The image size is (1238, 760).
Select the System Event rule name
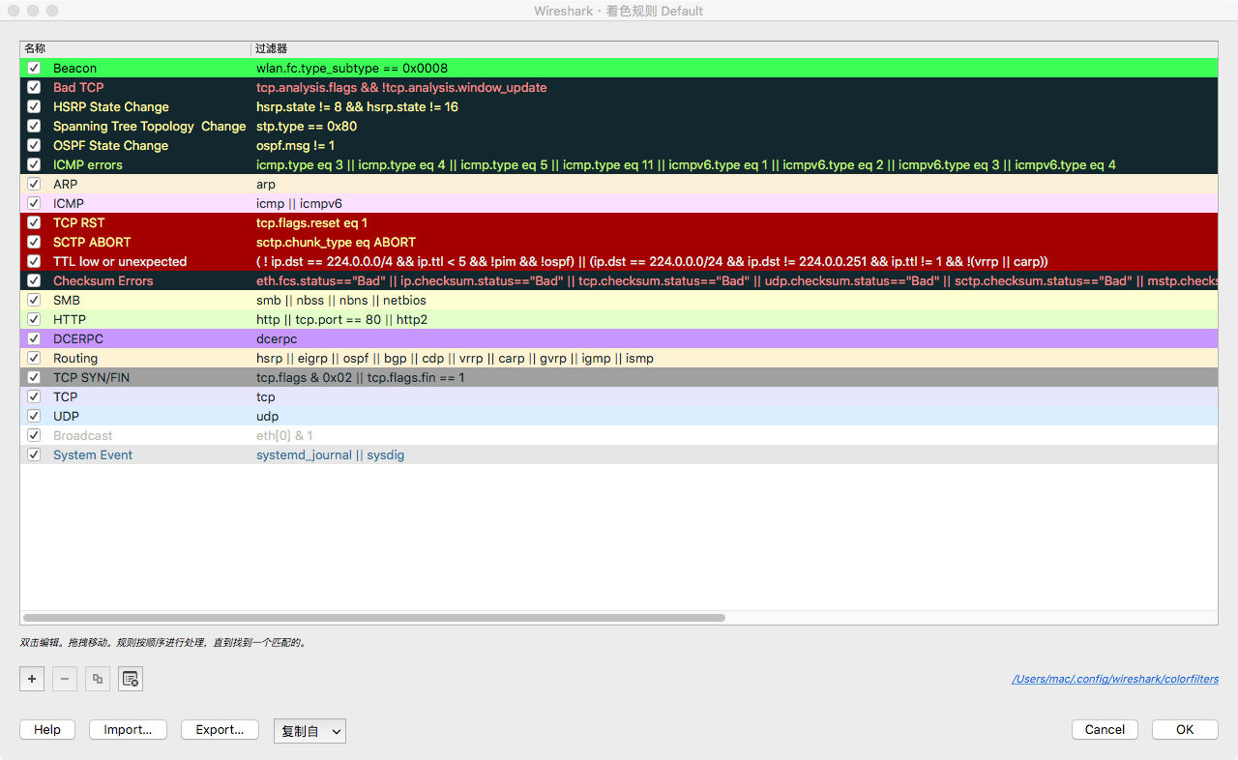tap(93, 455)
